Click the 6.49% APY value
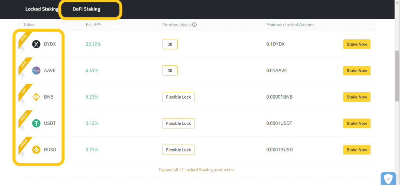Screen dimensions: 400x185 92,70
